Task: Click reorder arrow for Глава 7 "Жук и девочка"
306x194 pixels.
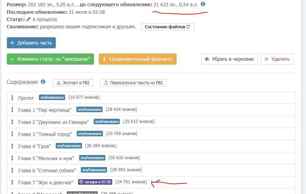Action: point(12,182)
